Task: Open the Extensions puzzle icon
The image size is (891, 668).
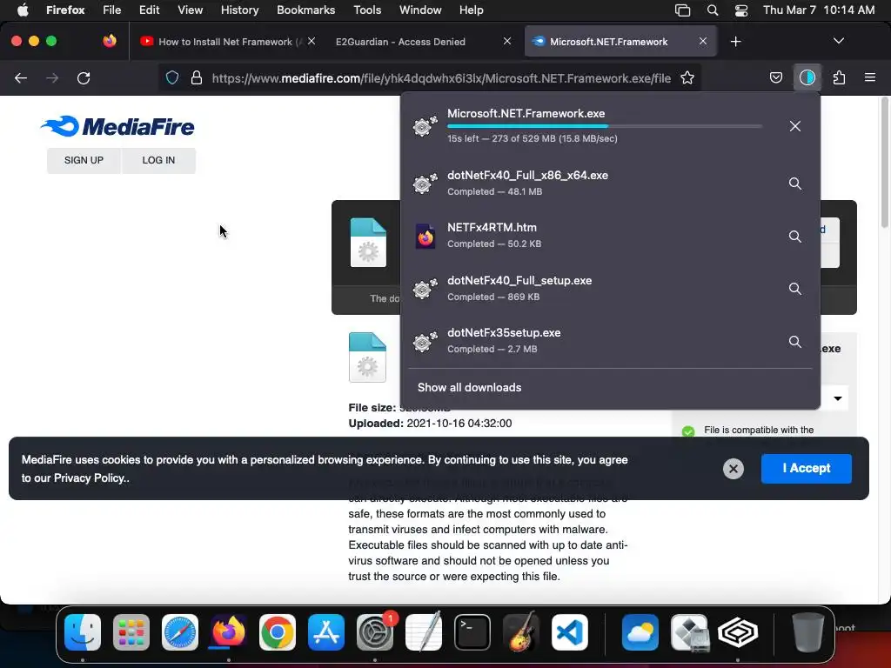Action: (x=839, y=77)
